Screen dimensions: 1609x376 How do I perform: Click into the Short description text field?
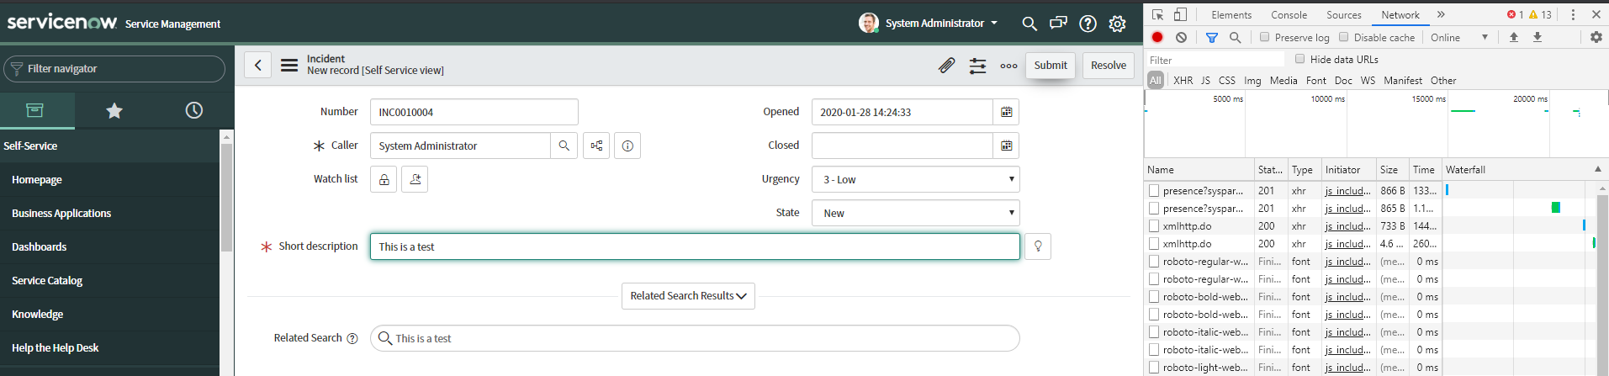(695, 246)
